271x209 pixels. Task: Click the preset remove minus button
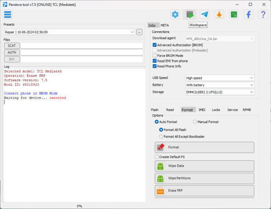coord(139,32)
